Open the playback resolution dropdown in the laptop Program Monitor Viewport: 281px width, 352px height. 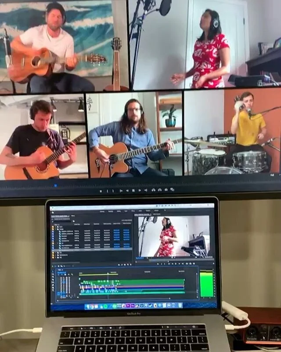198,257
